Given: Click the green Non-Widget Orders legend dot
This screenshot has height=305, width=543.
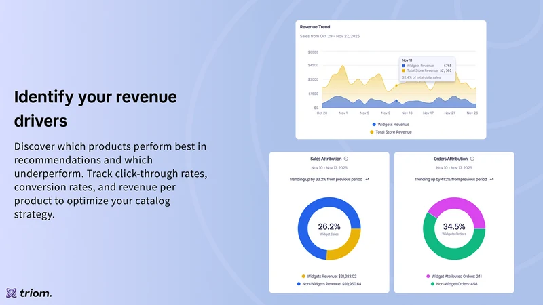Looking at the screenshot, I should [432, 284].
